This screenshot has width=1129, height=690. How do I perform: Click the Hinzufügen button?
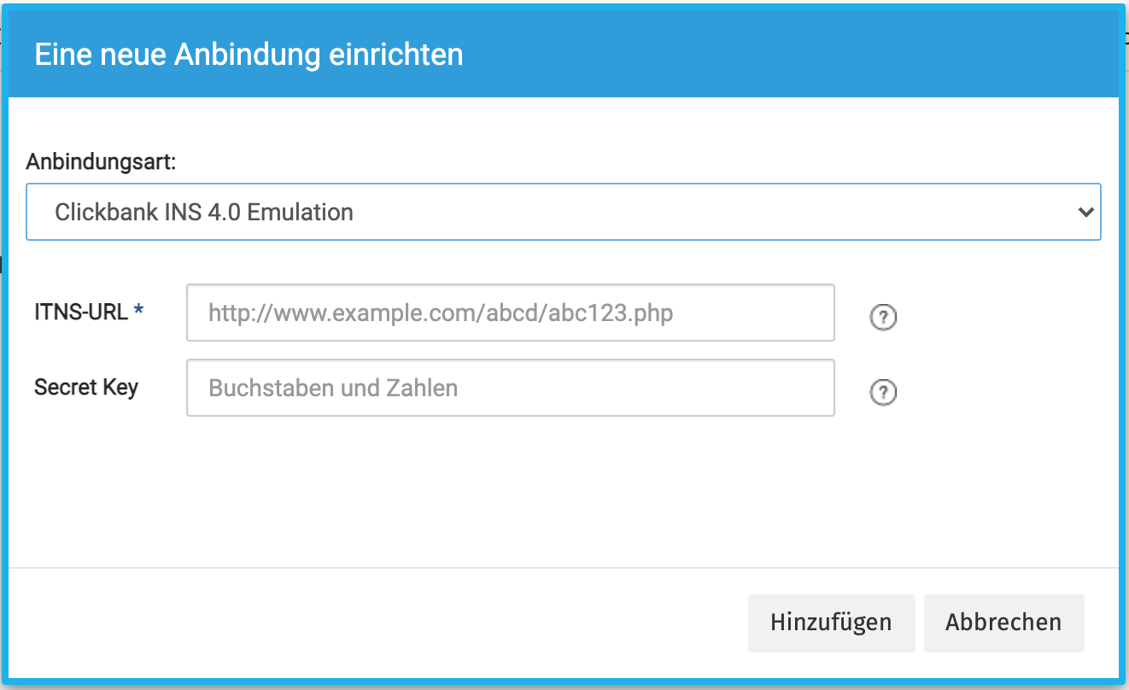[831, 623]
